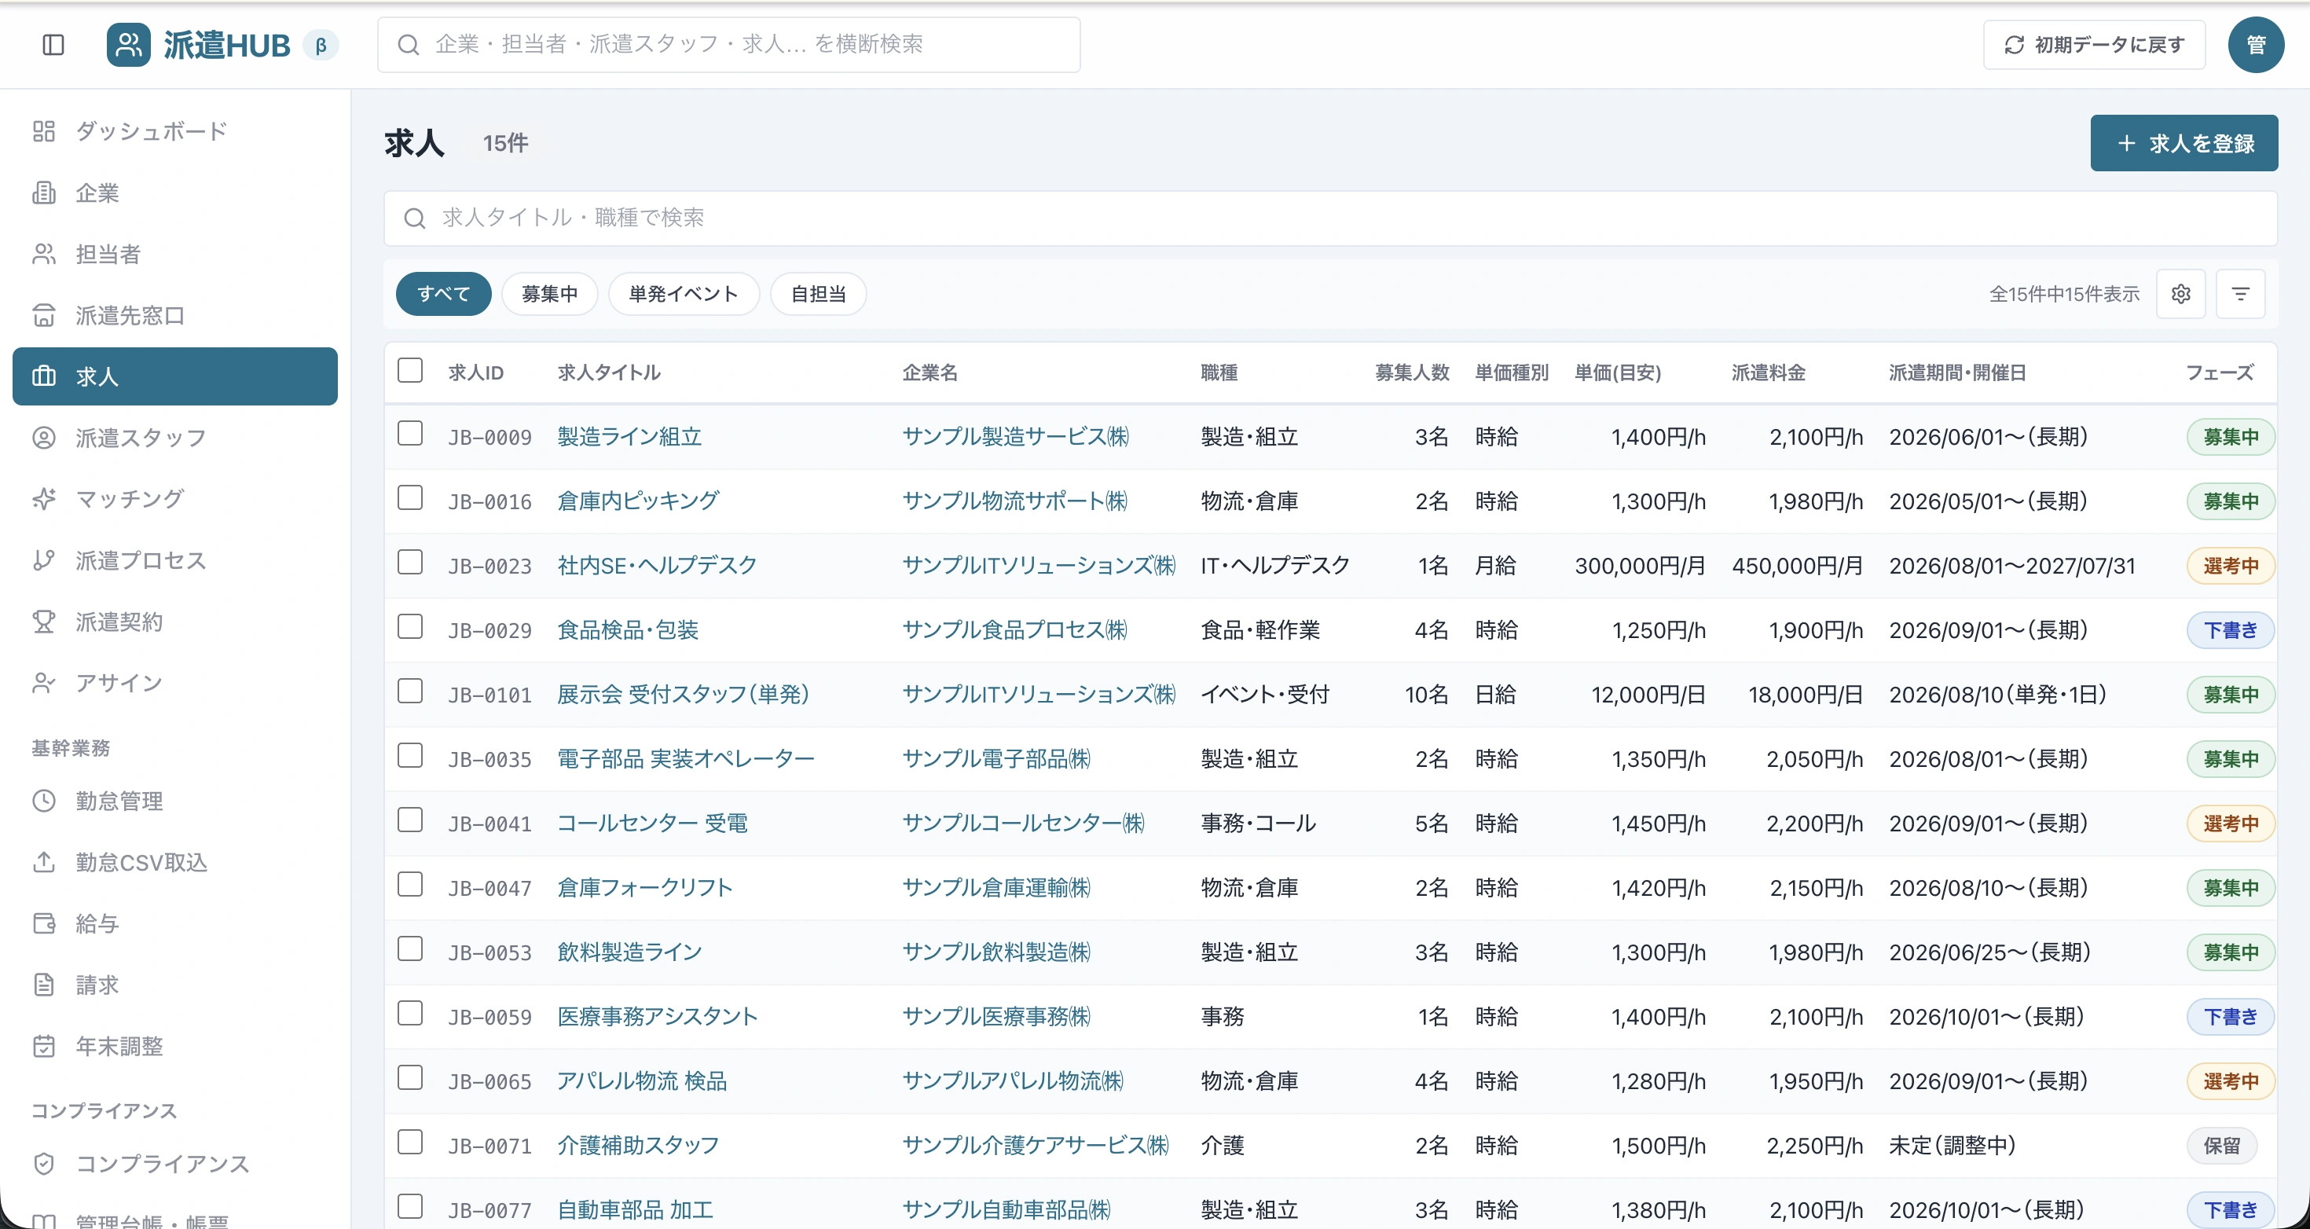Image resolution: width=2310 pixels, height=1229 pixels.
Task: Open the サンプル介護ケアサービス㈱ company link
Action: [x=1036, y=1146]
